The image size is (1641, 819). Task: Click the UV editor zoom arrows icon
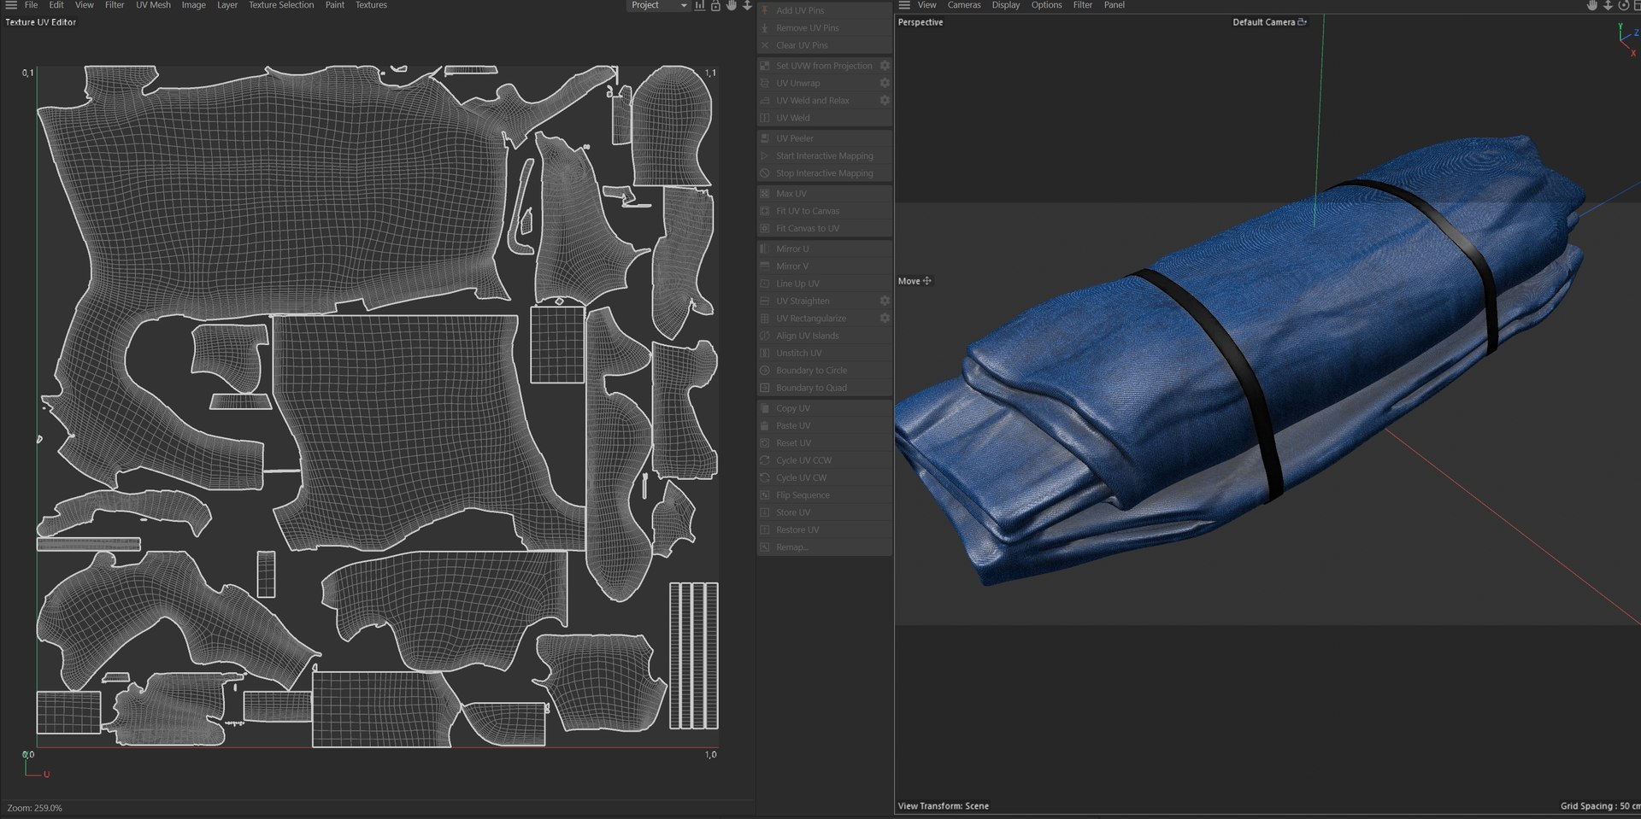click(747, 5)
